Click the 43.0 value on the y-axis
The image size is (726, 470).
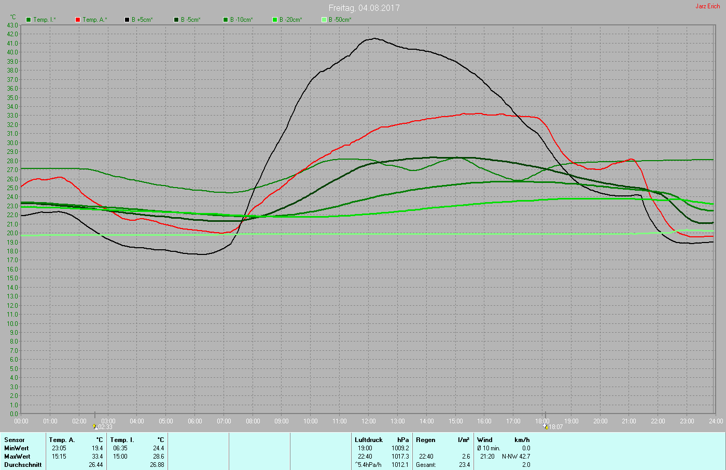pos(12,25)
